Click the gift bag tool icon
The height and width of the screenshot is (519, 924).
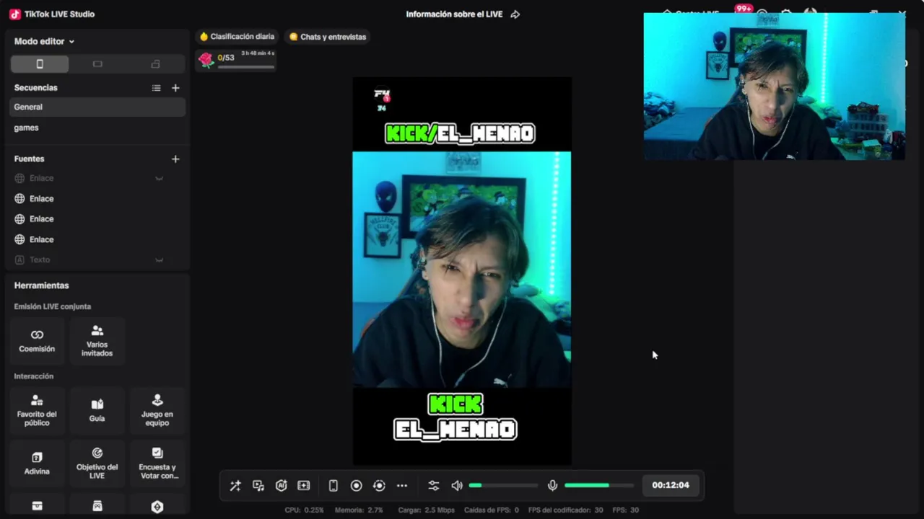pyautogui.click(x=97, y=506)
